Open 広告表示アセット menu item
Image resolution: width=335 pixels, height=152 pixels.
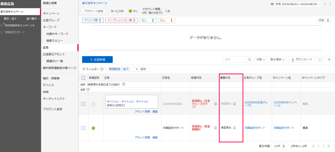(54, 54)
